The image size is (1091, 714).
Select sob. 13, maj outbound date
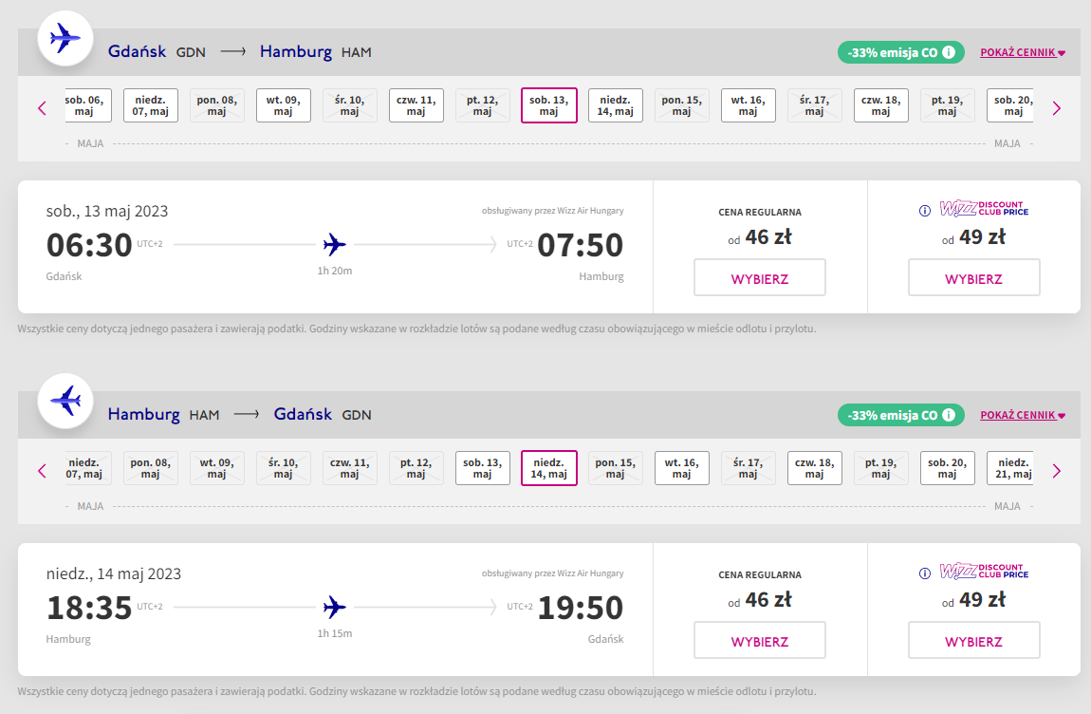pos(549,105)
